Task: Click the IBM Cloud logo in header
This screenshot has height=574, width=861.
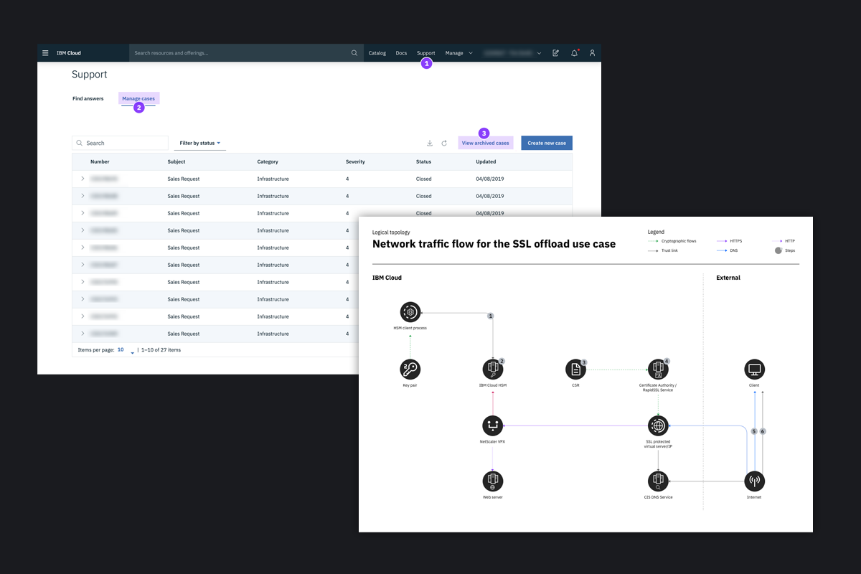Action: coord(69,53)
